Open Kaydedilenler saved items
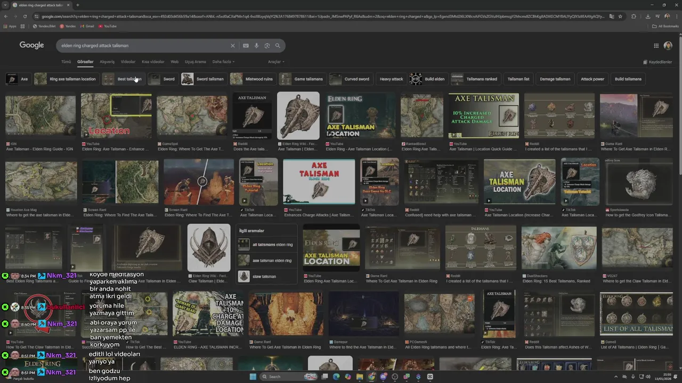682x383 pixels. click(657, 62)
